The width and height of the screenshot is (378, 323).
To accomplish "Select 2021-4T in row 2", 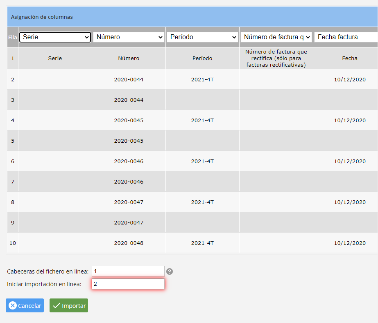I will tap(202, 79).
